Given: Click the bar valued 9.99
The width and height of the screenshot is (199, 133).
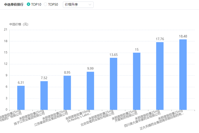Looking at the screenshot, I should [x=90, y=91].
